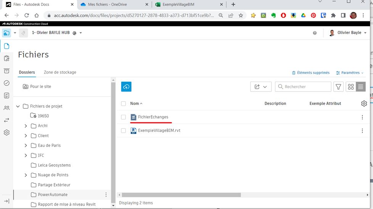373x209 pixels.
Task: Select the Zone de stockage tab
Action: pos(60,72)
